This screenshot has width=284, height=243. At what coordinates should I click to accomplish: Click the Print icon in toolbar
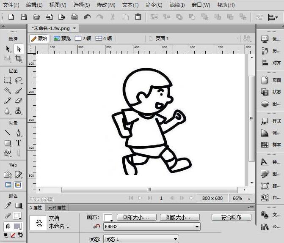(x=74, y=17)
